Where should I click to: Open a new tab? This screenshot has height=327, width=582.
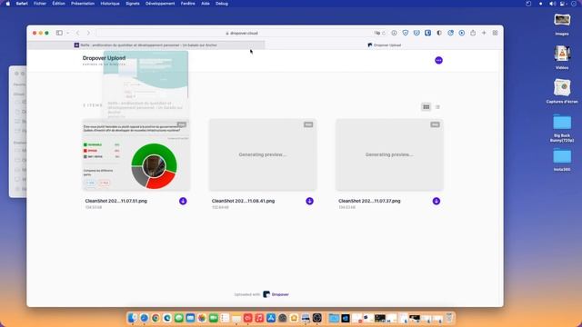[x=484, y=33]
